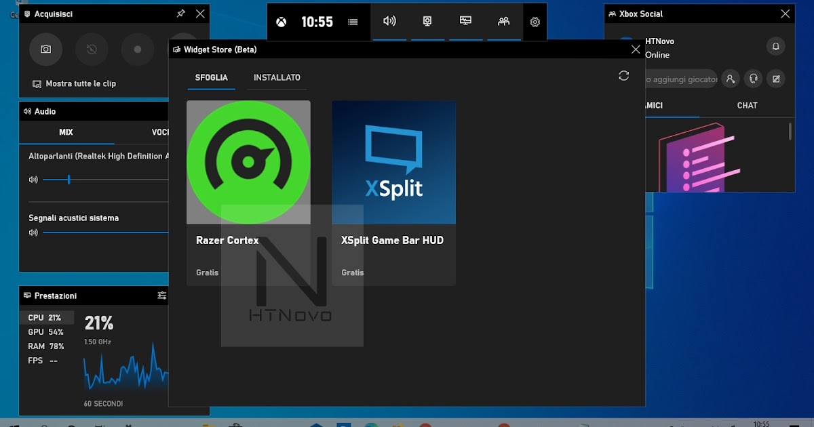Open the widget menu beside the clock
The image size is (814, 427).
click(352, 21)
